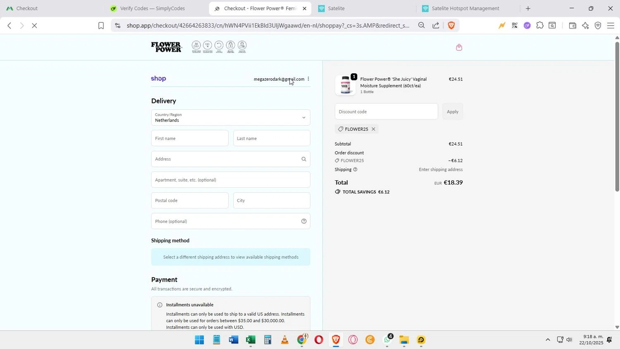The image size is (620, 349).
Task: Open account options three-dot menu
Action: click(308, 79)
